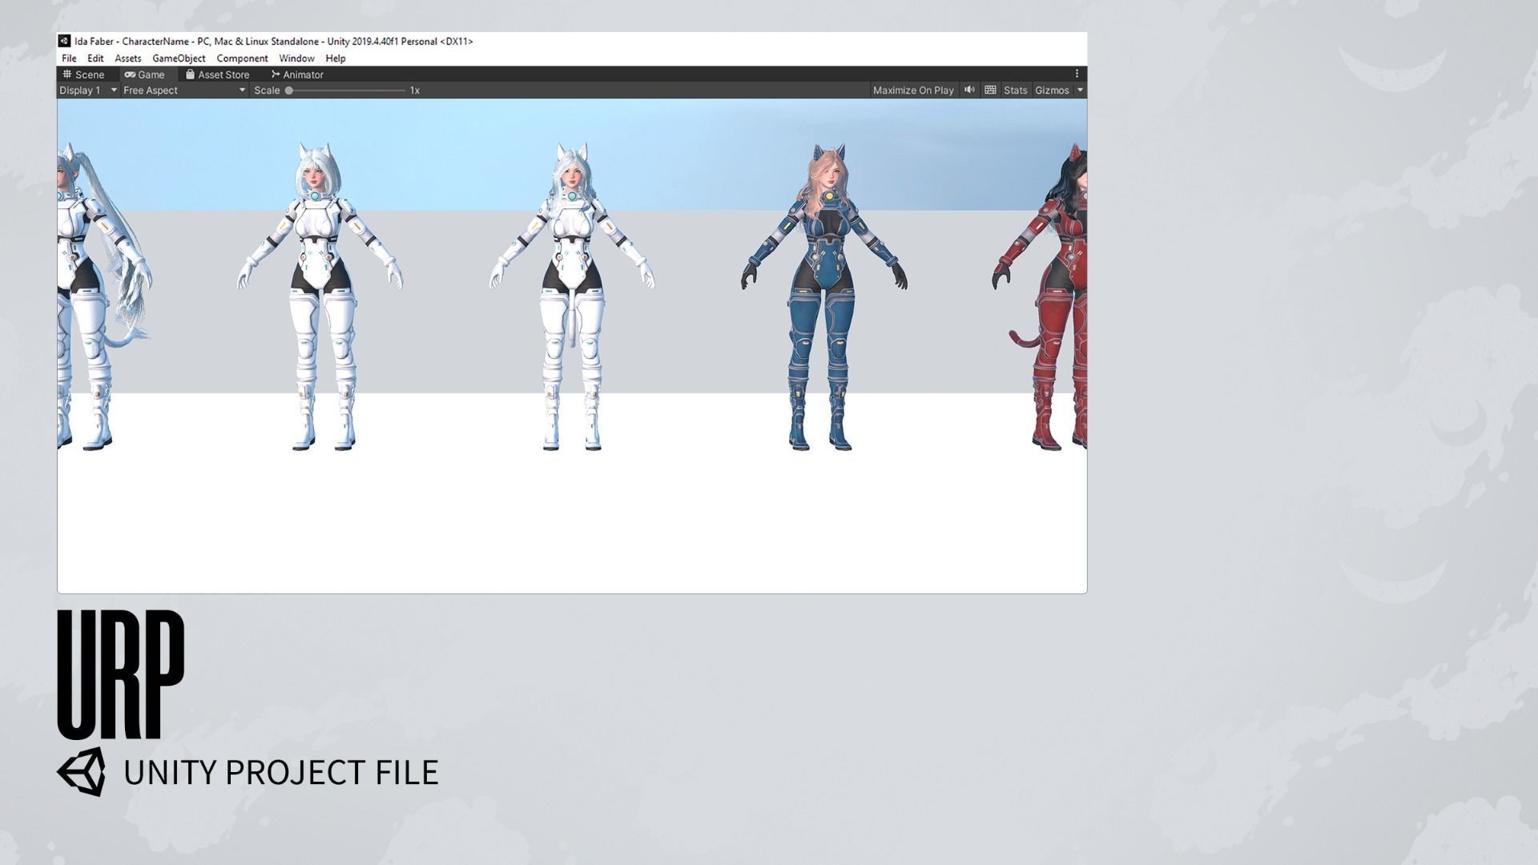Switch to the Asset Store tab
Viewport: 1538px width, 865px height.
(217, 74)
